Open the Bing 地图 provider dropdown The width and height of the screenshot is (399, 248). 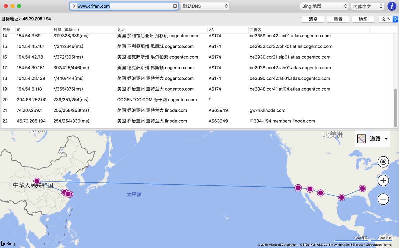[324, 6]
